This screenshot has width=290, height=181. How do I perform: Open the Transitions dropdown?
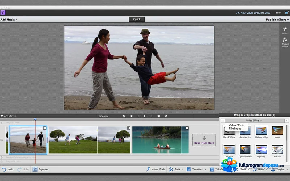[x=196, y=169]
